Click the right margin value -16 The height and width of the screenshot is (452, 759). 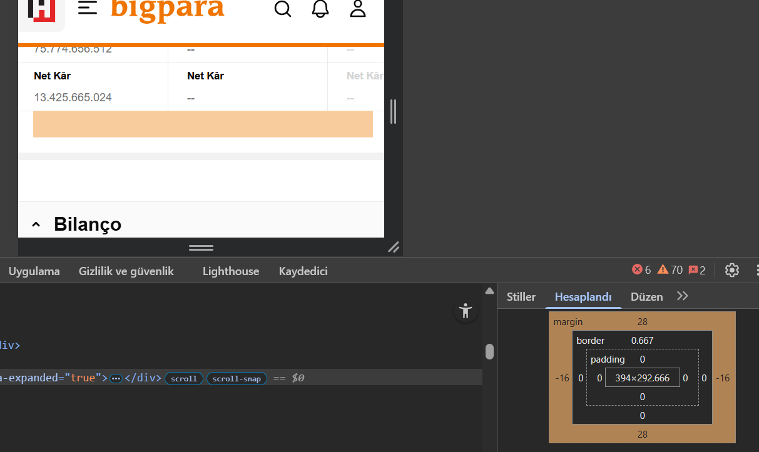click(x=723, y=378)
